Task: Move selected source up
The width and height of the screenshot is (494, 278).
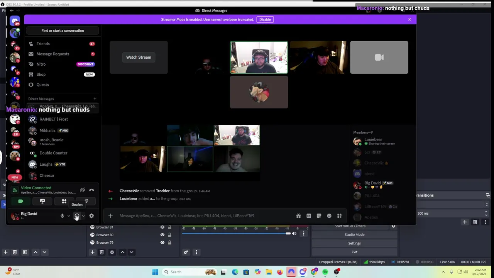Action: point(122,252)
